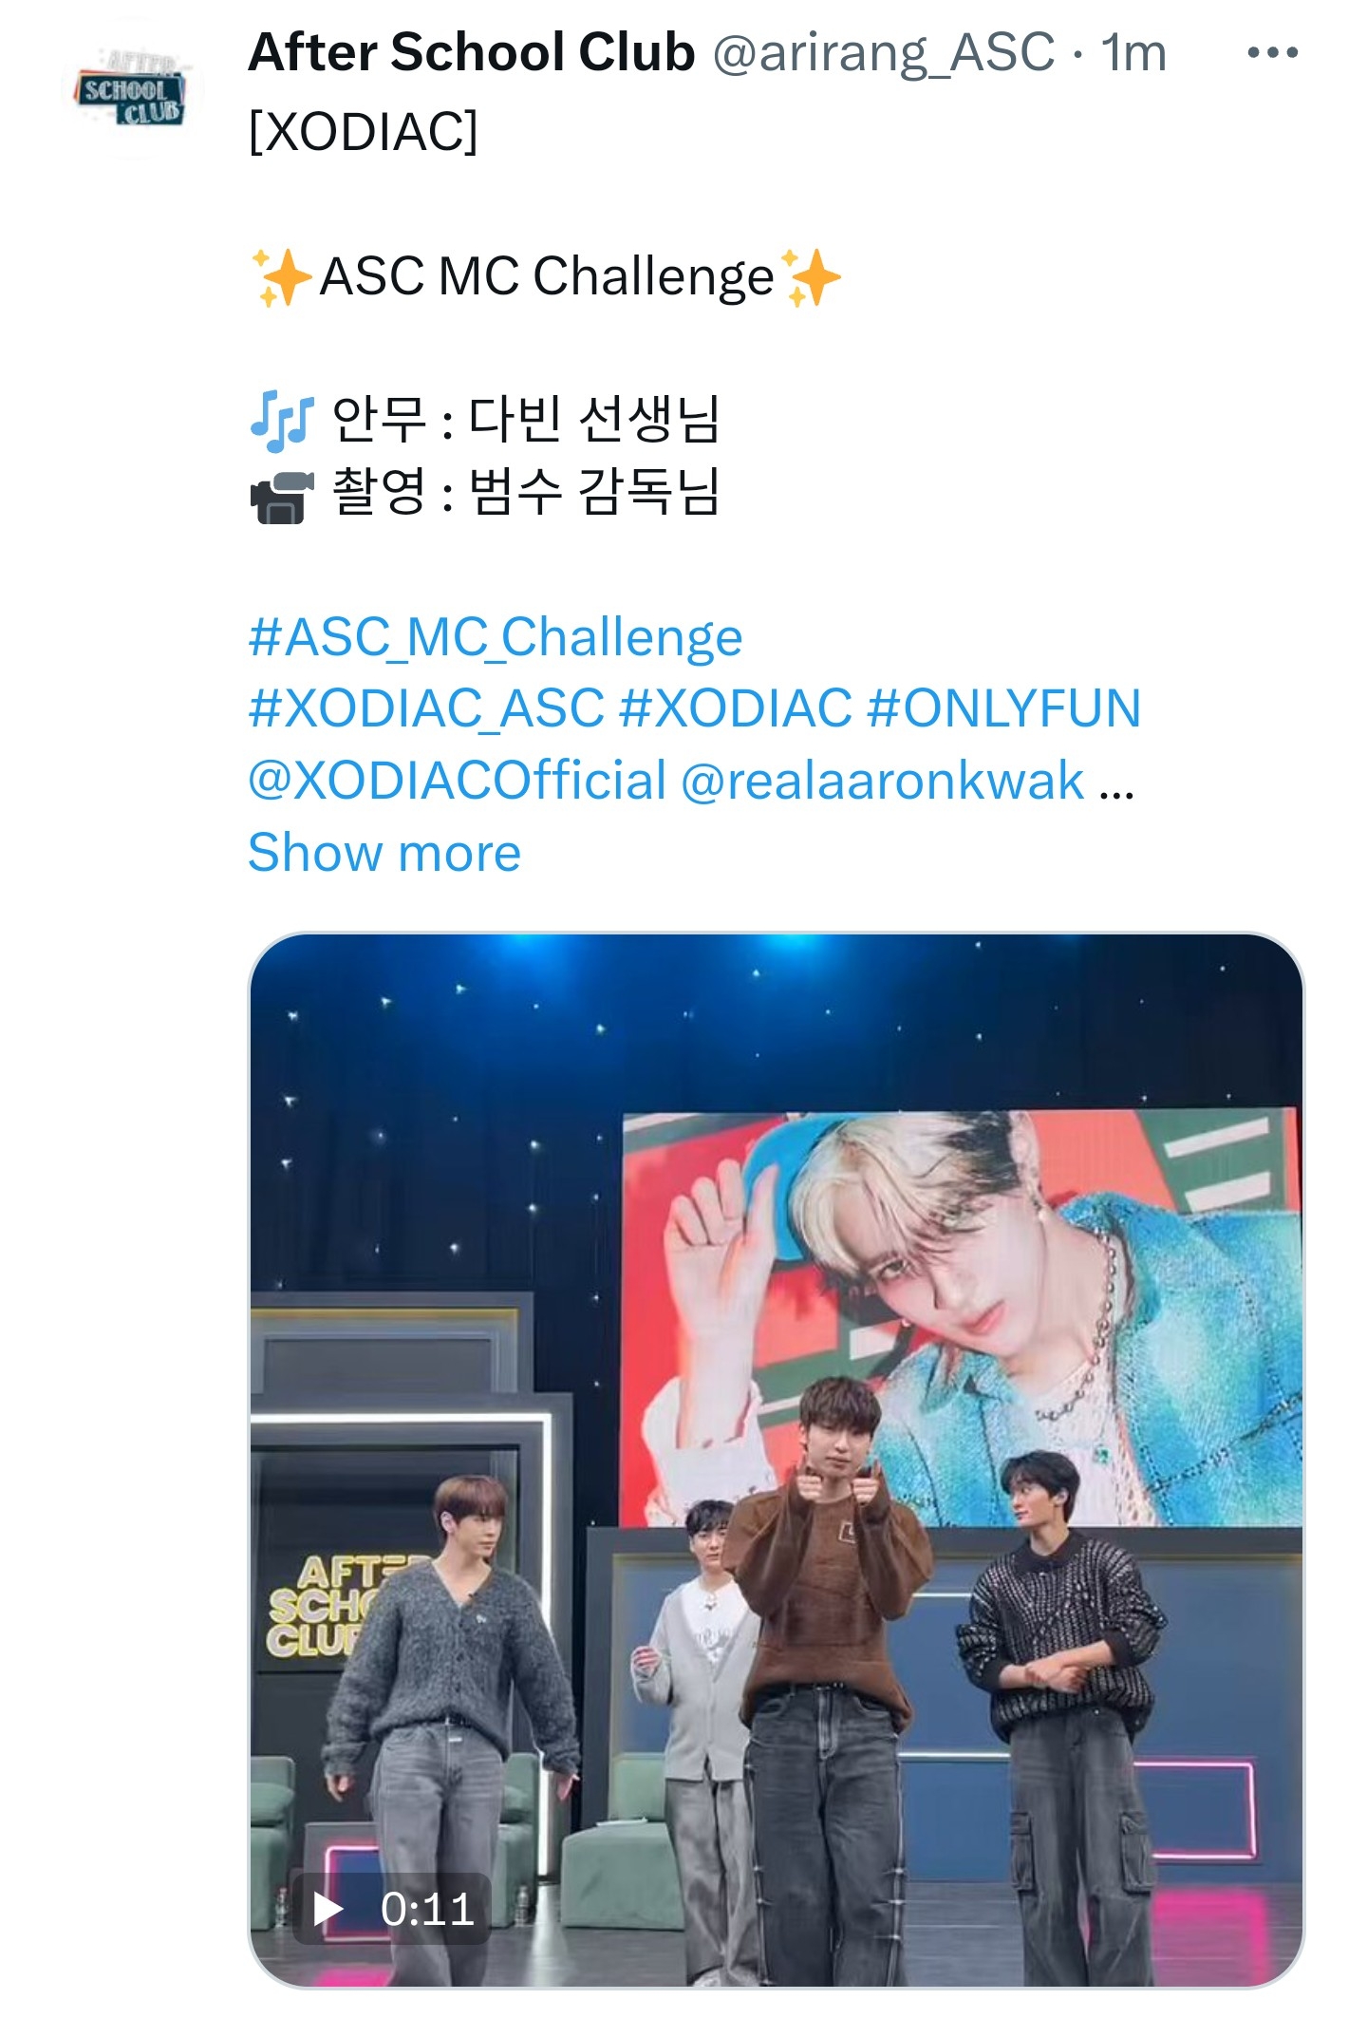This screenshot has width=1367, height=2018.
Task: Click the camera emoji filming credit line
Action: 484,492
